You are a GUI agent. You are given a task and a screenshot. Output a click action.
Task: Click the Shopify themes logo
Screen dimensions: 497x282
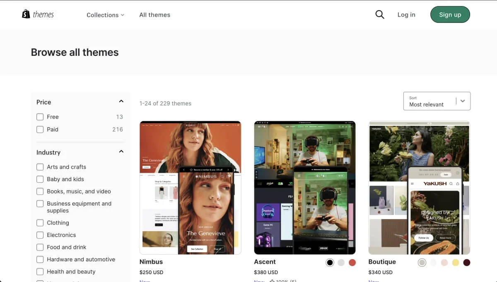(38, 14)
